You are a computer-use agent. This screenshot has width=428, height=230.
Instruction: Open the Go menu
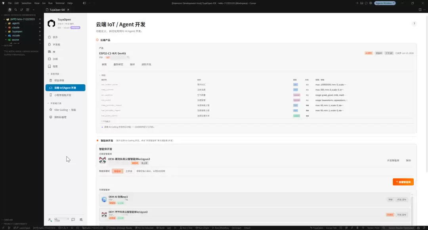(44, 3)
